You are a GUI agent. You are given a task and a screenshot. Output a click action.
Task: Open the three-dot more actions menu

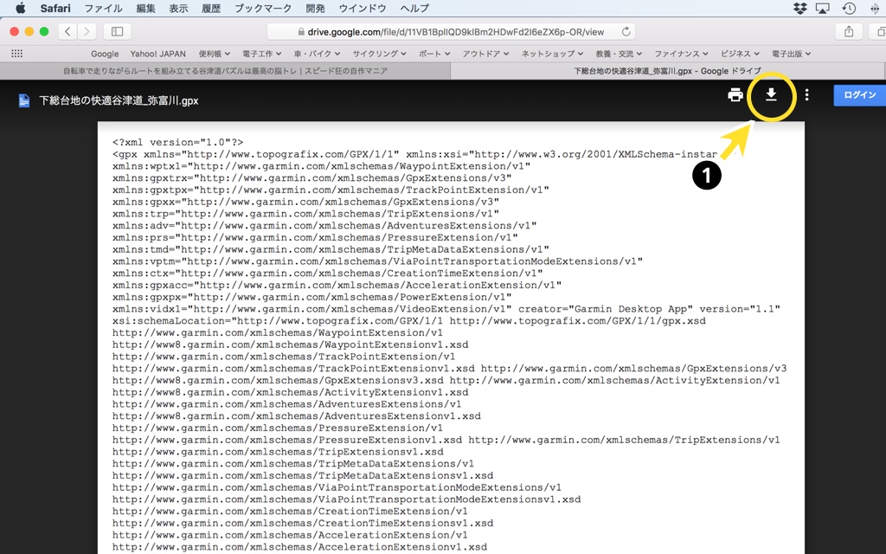tap(807, 95)
